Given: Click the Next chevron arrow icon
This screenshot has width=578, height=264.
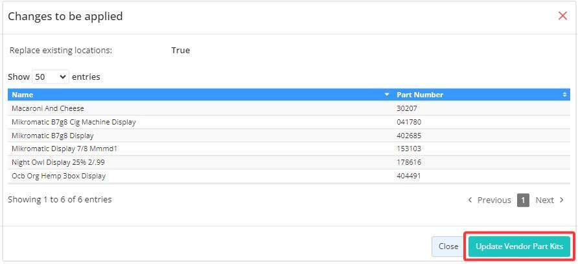Looking at the screenshot, I should (561, 200).
